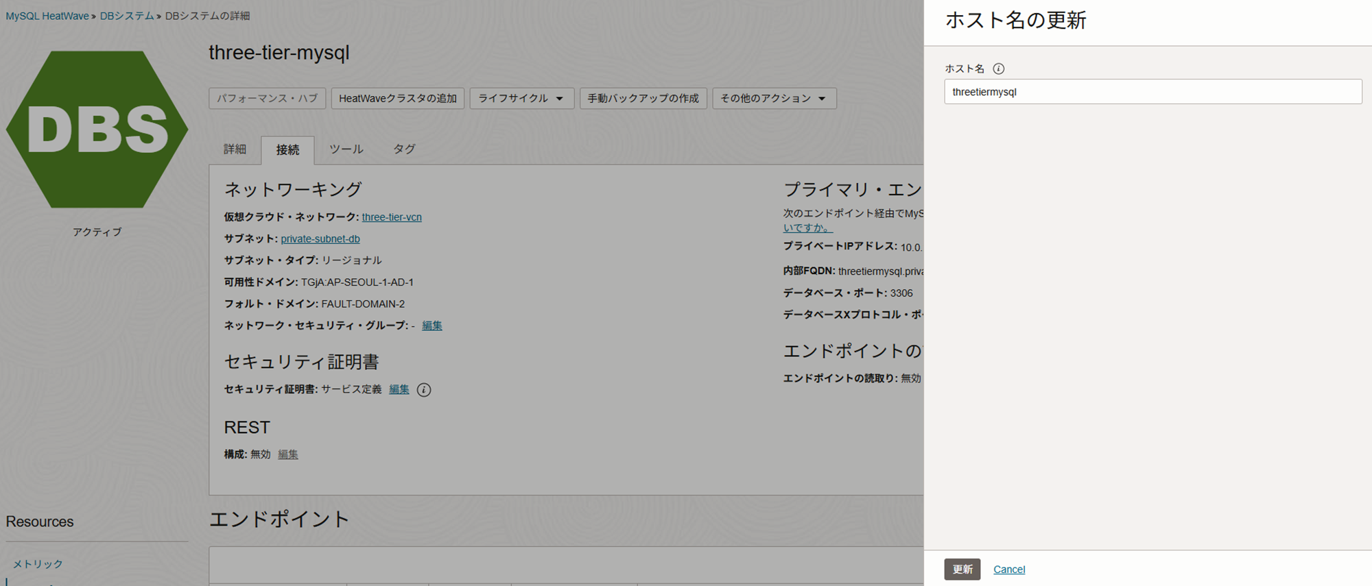
Task: Open the ライフサイクル dropdown
Action: (521, 98)
